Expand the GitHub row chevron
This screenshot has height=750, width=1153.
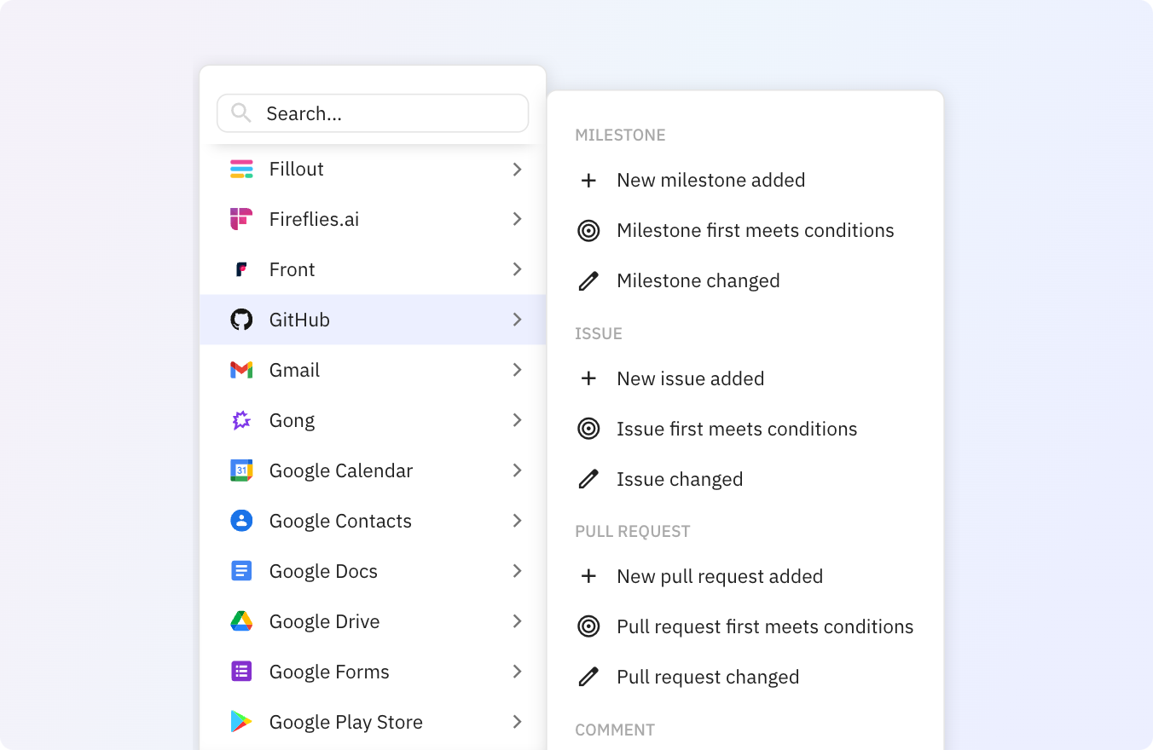pyautogui.click(x=517, y=320)
